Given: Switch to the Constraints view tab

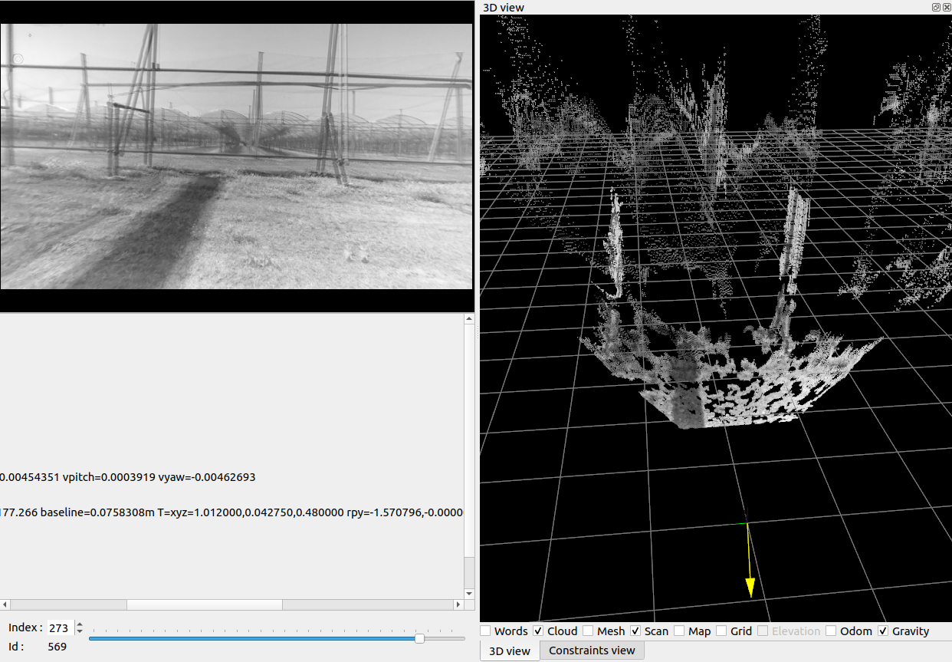Looking at the screenshot, I should [x=592, y=650].
